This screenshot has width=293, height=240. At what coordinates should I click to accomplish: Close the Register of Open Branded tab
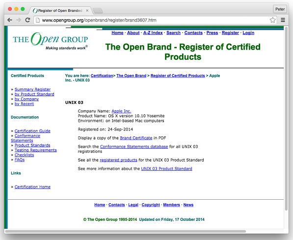click(x=87, y=11)
